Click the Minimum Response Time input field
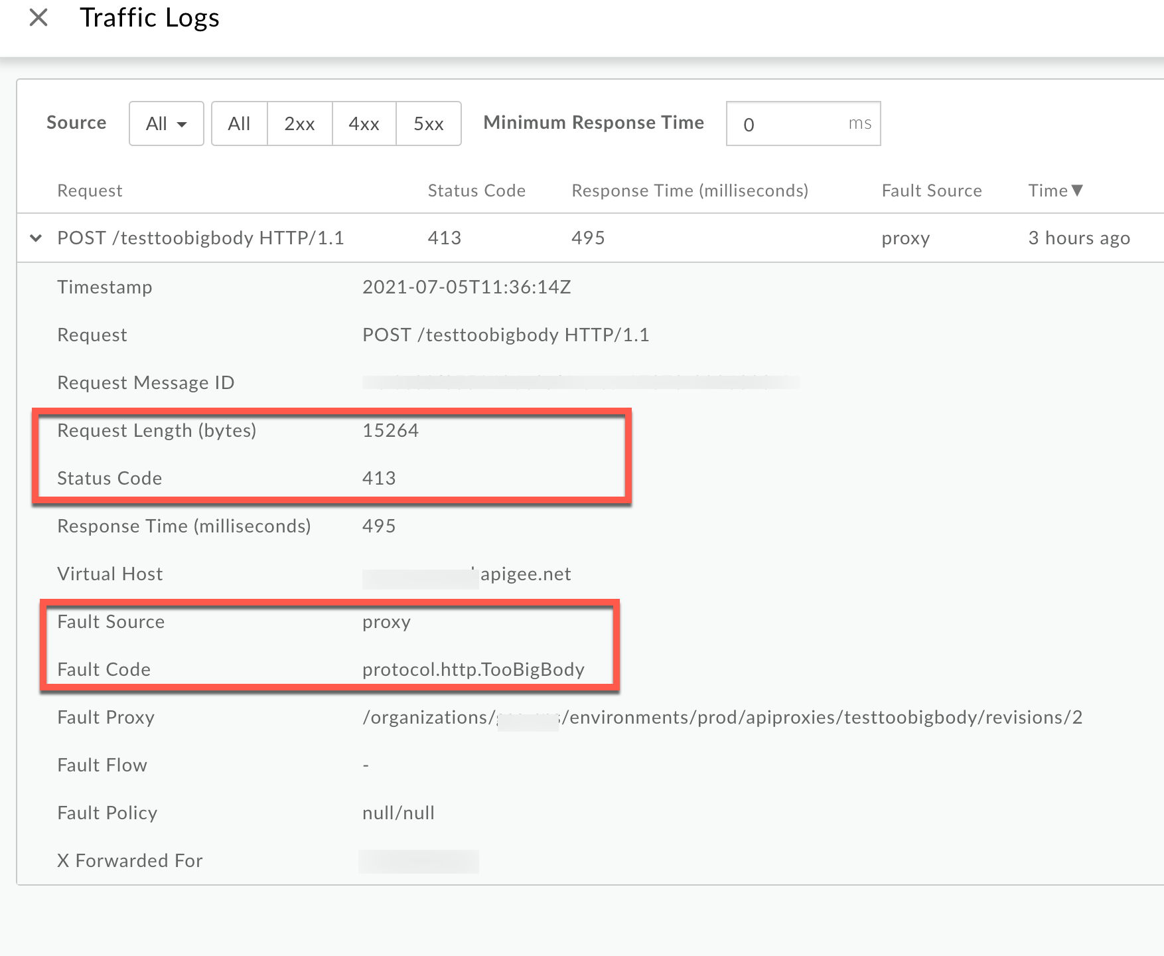 pos(790,123)
